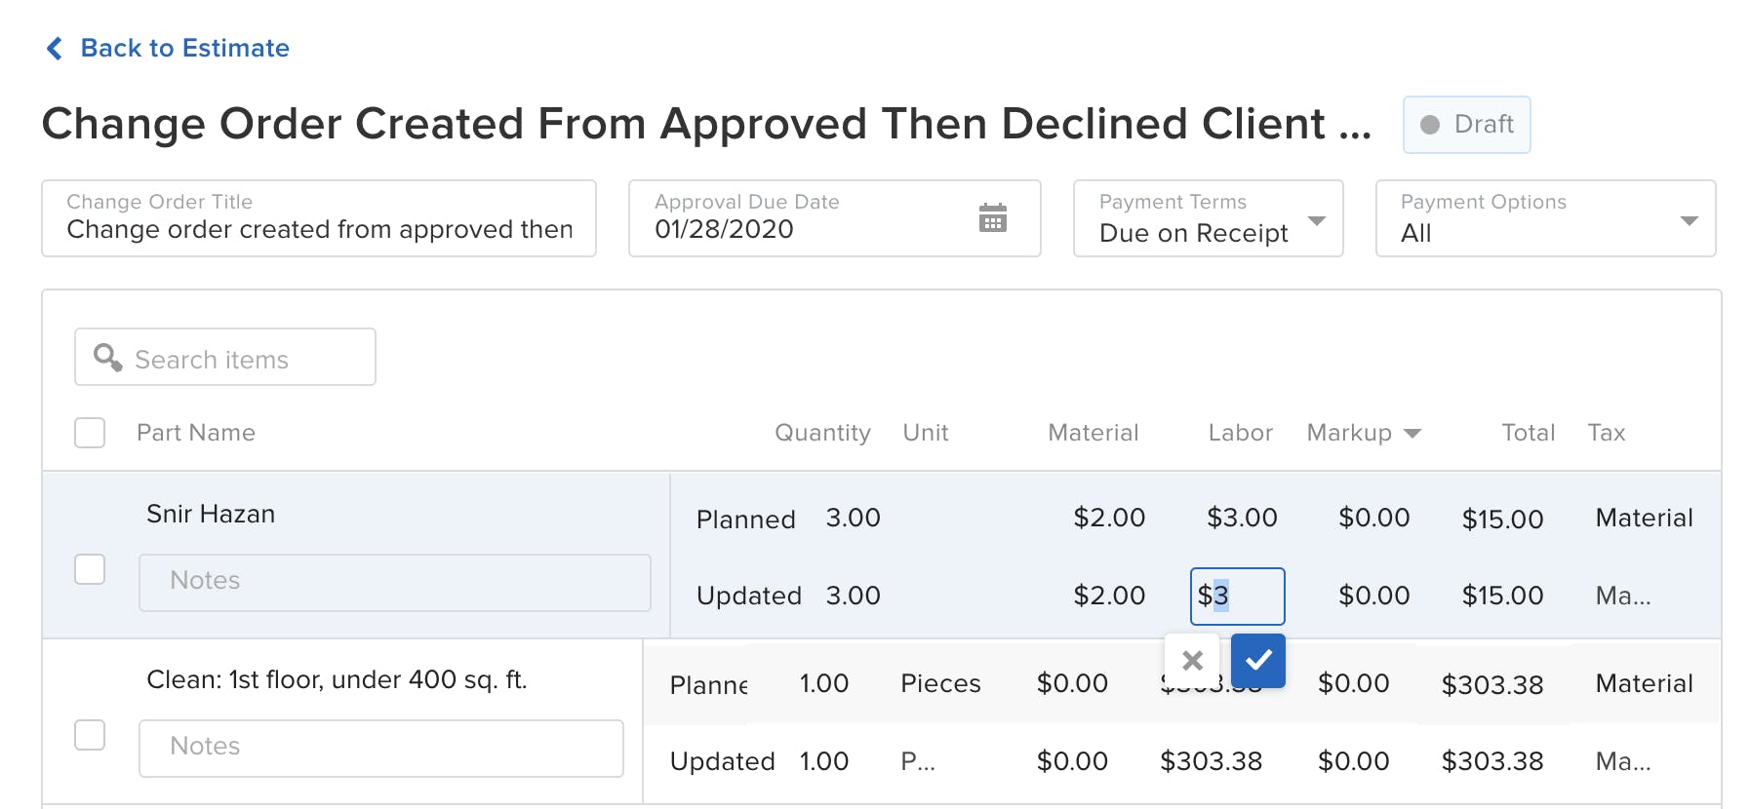Check the Clean: 1st floor row checkbox
1750x809 pixels.
coord(89,736)
